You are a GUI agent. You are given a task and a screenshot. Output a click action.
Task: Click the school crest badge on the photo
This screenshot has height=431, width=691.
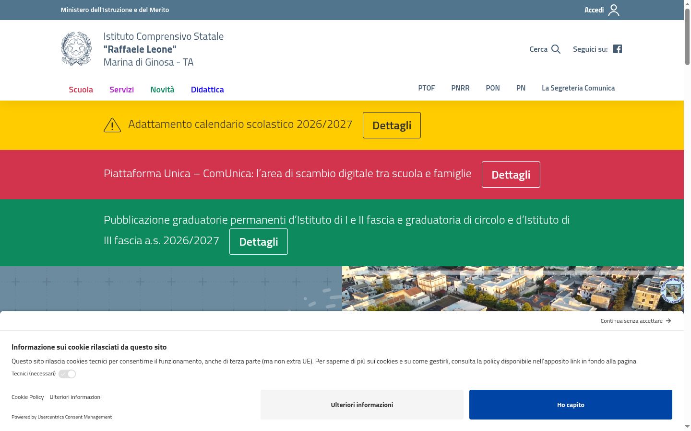[672, 290]
